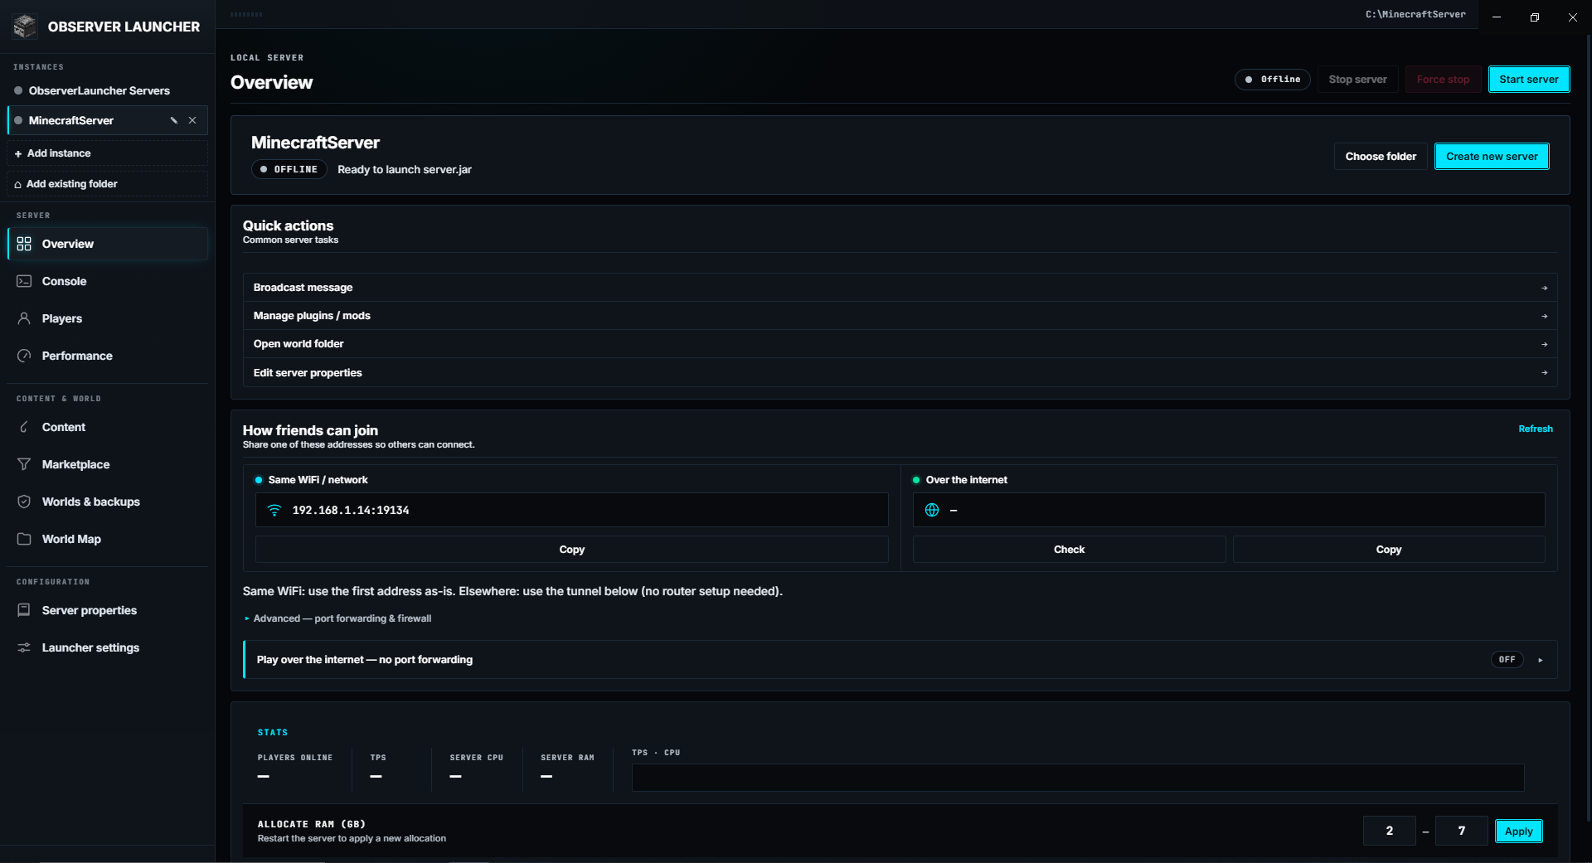Viewport: 1592px width, 863px height.
Task: Click the Content icon in sidebar
Action: point(24,427)
